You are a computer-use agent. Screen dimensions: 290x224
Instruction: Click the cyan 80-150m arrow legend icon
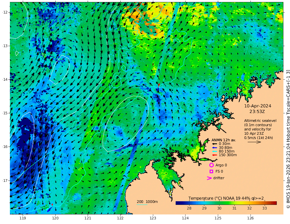click(x=215, y=152)
